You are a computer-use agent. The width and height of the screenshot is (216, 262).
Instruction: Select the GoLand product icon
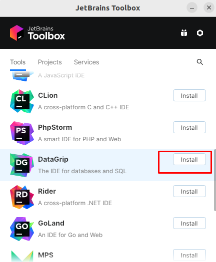tap(22, 229)
